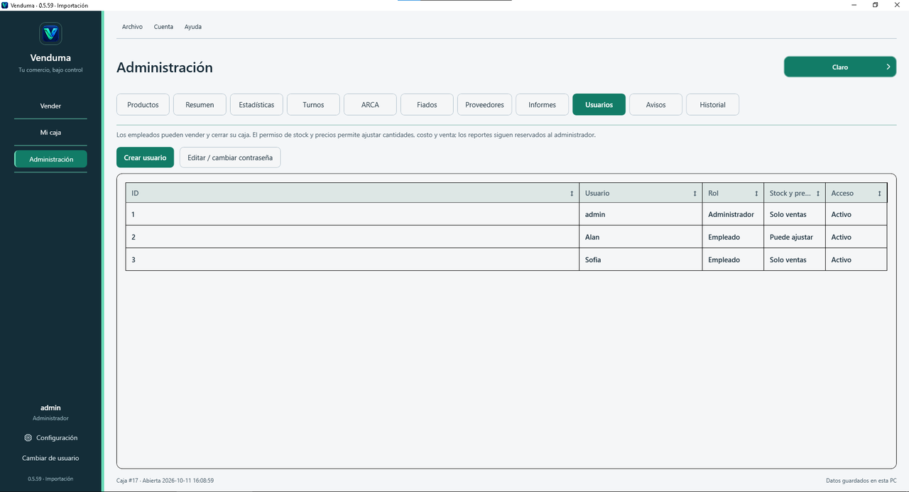
Task: Click Sofia's Solo ventas cell
Action: [795, 259]
